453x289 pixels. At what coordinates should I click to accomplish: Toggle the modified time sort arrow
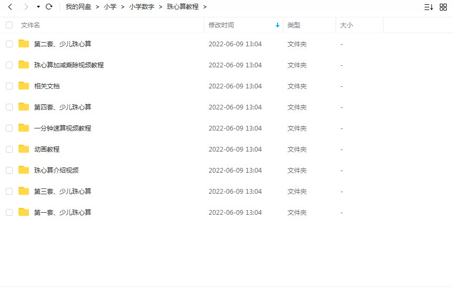[x=278, y=25]
